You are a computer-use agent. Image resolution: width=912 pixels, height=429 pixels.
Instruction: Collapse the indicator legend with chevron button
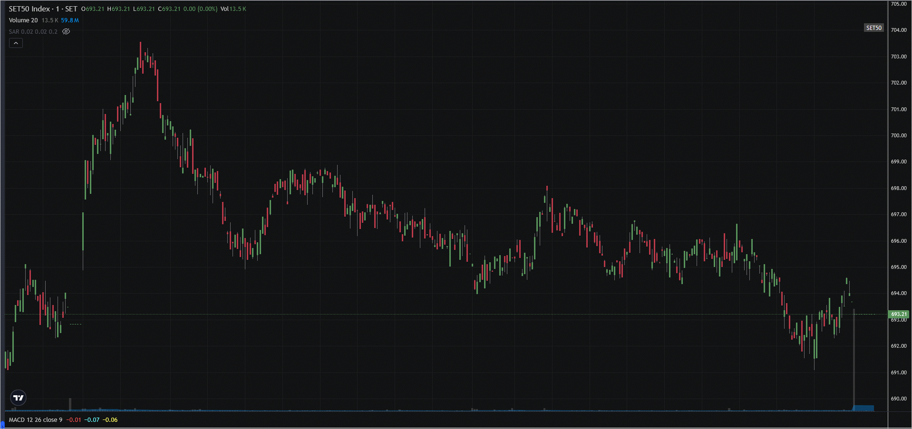click(x=16, y=43)
